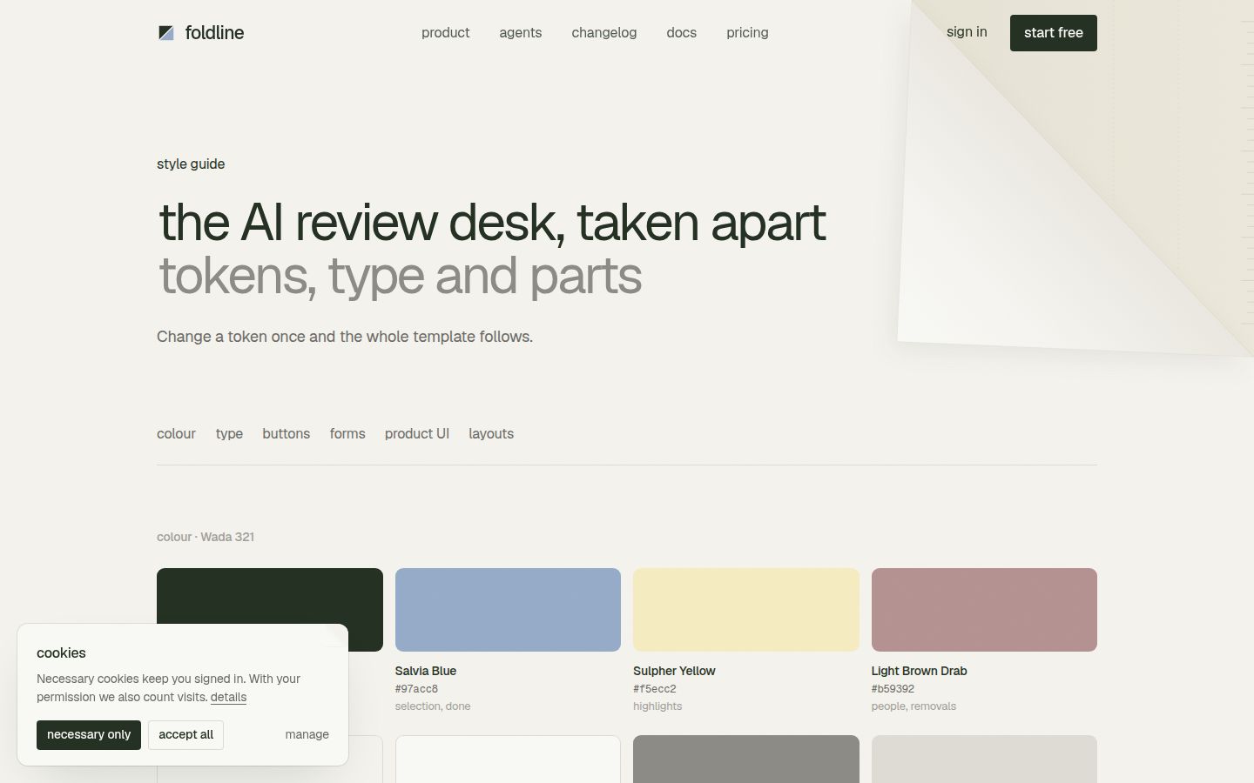Jump to the product UI section tab
This screenshot has width=1254, height=783.
coord(417,433)
